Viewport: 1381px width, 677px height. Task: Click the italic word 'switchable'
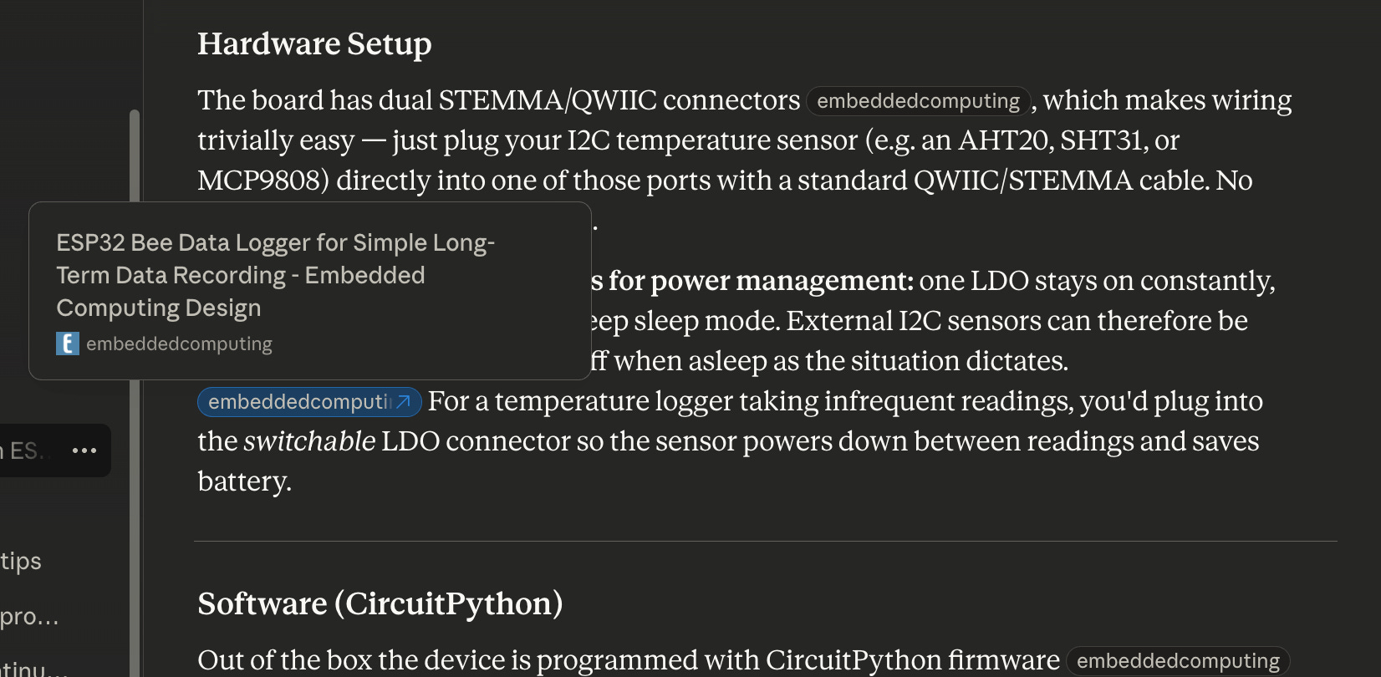pyautogui.click(x=309, y=441)
